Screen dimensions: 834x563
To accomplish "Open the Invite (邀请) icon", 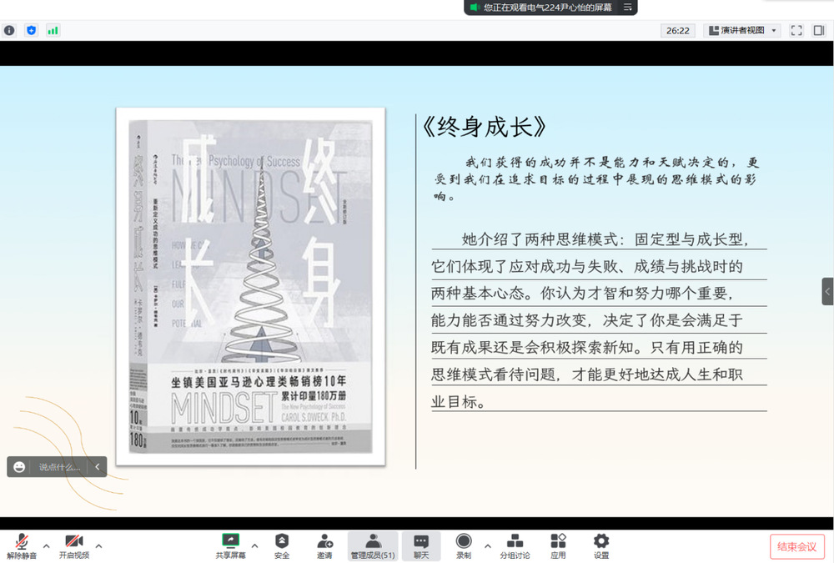I will click(x=324, y=546).
